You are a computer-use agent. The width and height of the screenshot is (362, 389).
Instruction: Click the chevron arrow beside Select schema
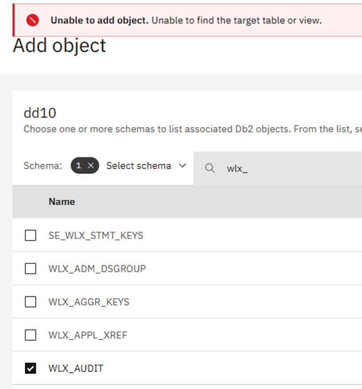point(182,166)
